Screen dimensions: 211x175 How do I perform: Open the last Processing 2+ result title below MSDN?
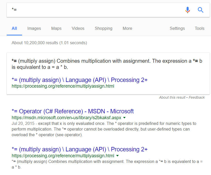tap(80, 149)
